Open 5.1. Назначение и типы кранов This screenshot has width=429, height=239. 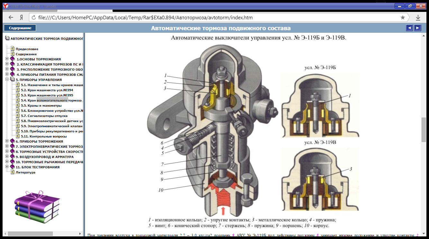pyautogui.click(x=52, y=85)
